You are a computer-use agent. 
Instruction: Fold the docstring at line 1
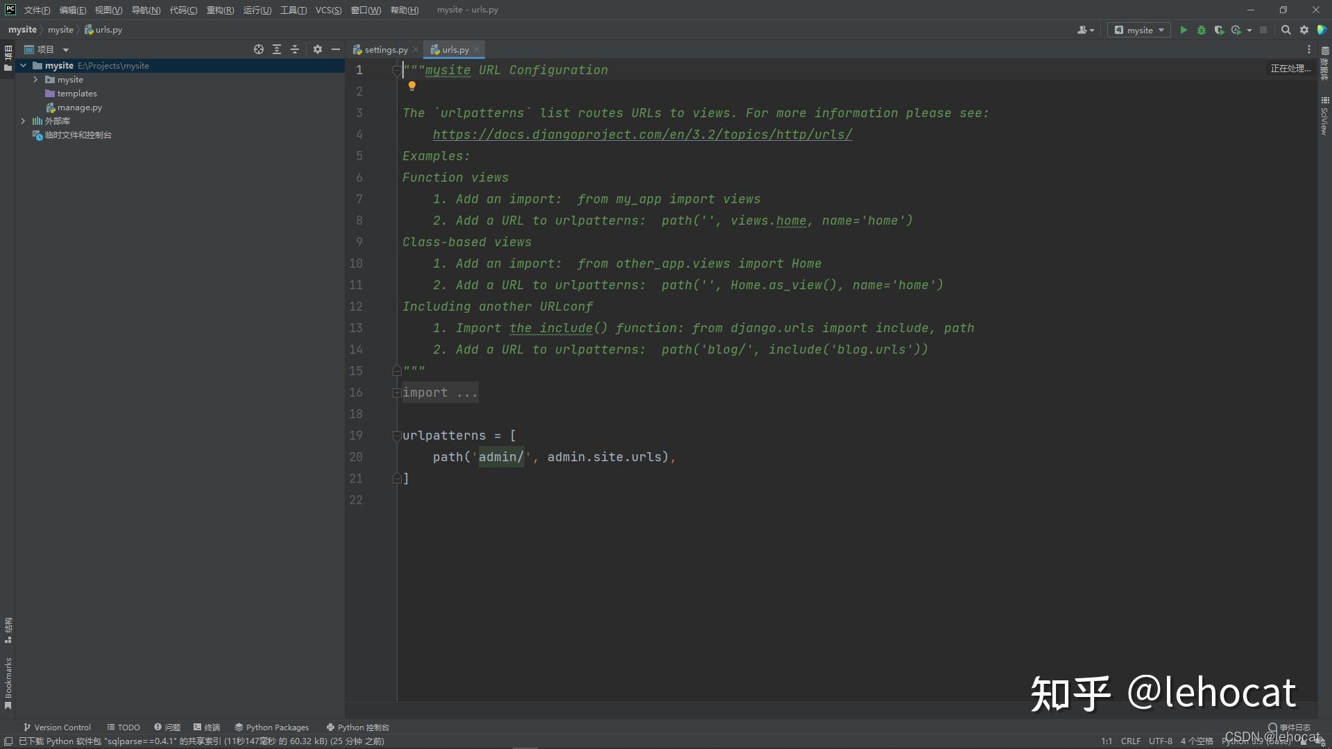click(397, 70)
